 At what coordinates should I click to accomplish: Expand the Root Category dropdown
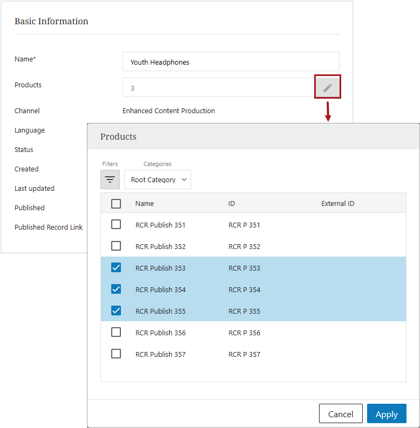(x=158, y=180)
